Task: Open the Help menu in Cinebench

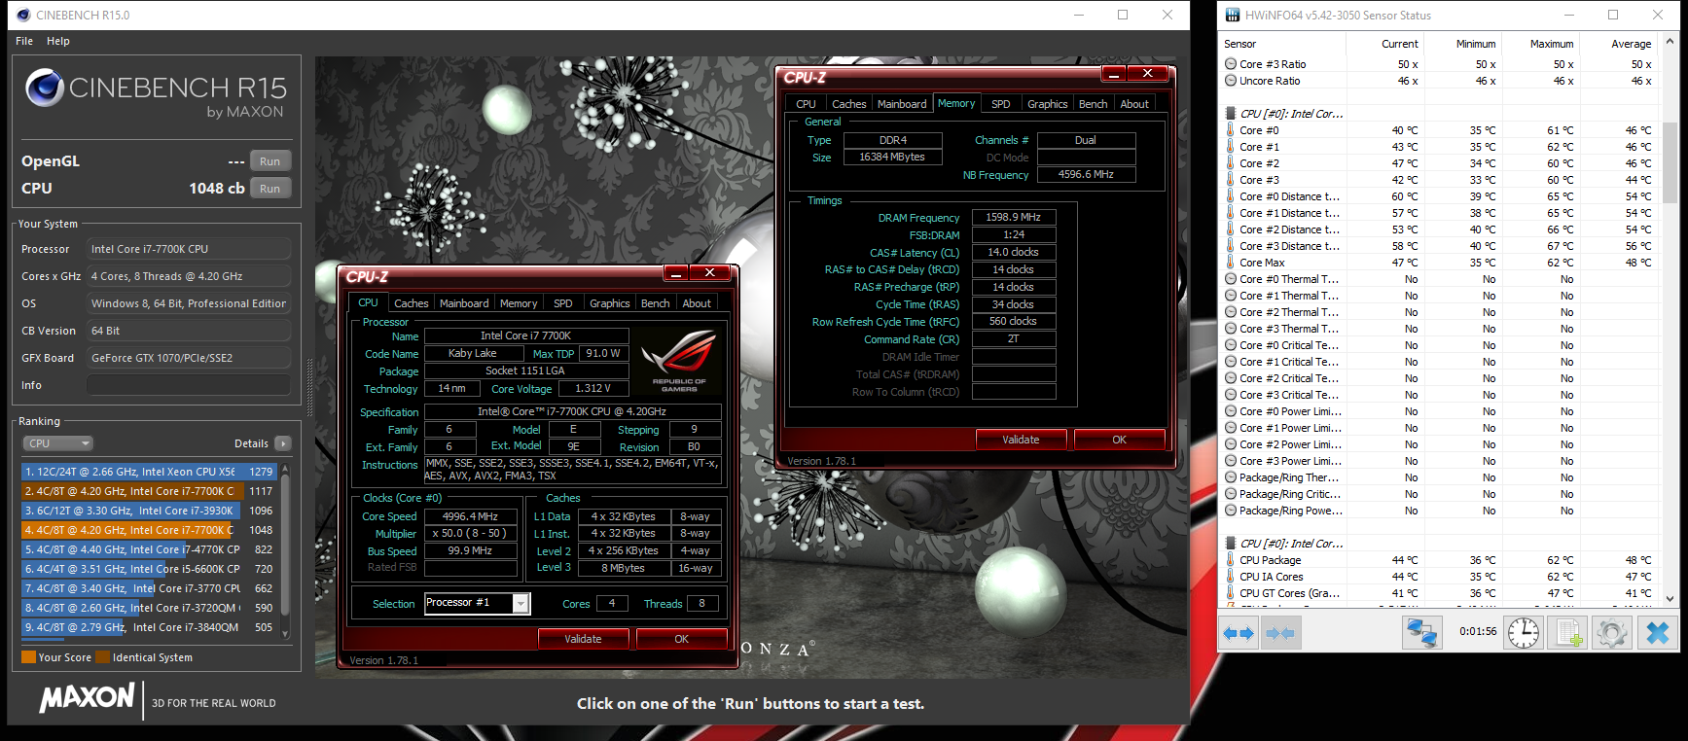Action: [x=58, y=41]
